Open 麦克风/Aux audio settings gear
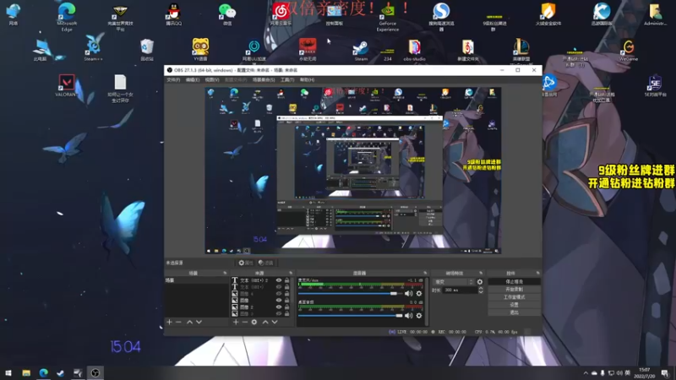 pyautogui.click(x=419, y=293)
